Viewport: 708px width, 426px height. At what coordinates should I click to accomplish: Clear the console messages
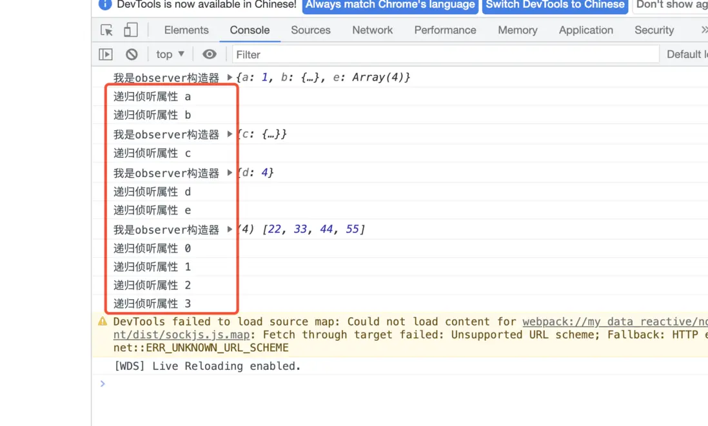[132, 54]
